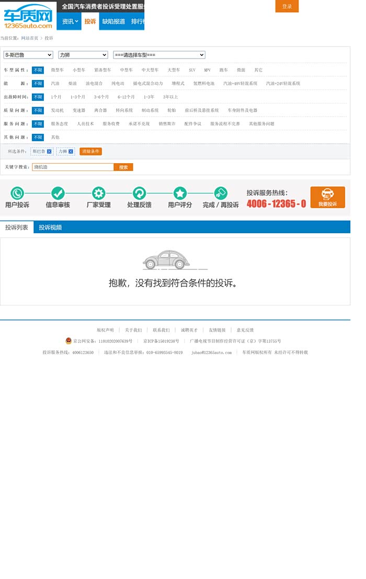Select 不限 for 其他问题

38,138
